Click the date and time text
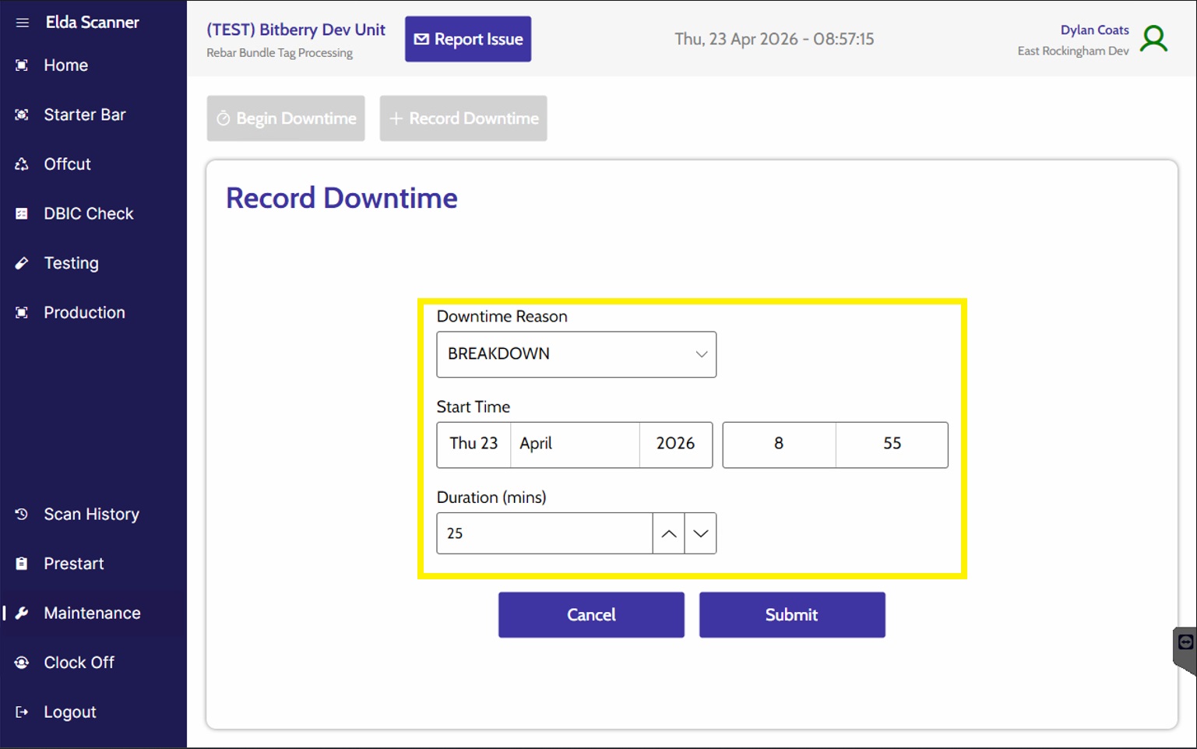Screen dimensions: 1197x749 774,39
